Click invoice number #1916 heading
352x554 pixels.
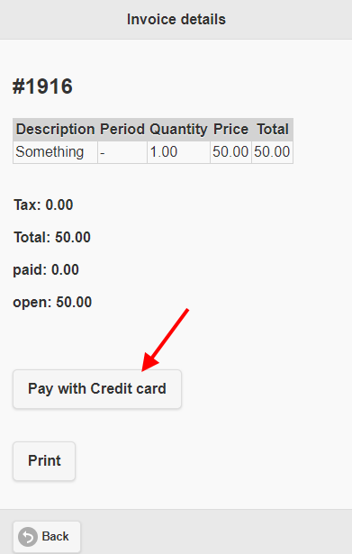[42, 86]
